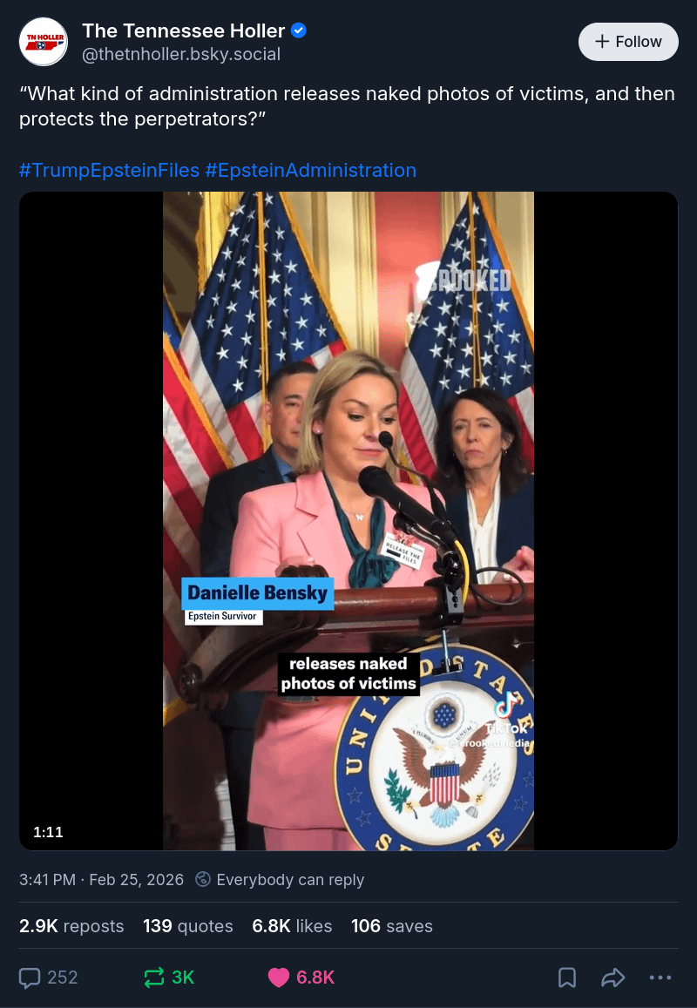This screenshot has height=1008, width=697.
Task: Open the @thetnholler.bsky.social handle
Action: click(x=181, y=54)
